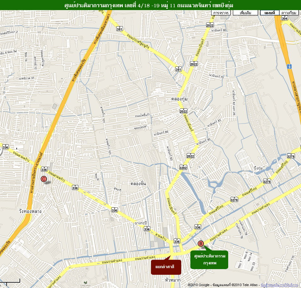Click the นวมินทร์ 70 street label

tap(217, 76)
